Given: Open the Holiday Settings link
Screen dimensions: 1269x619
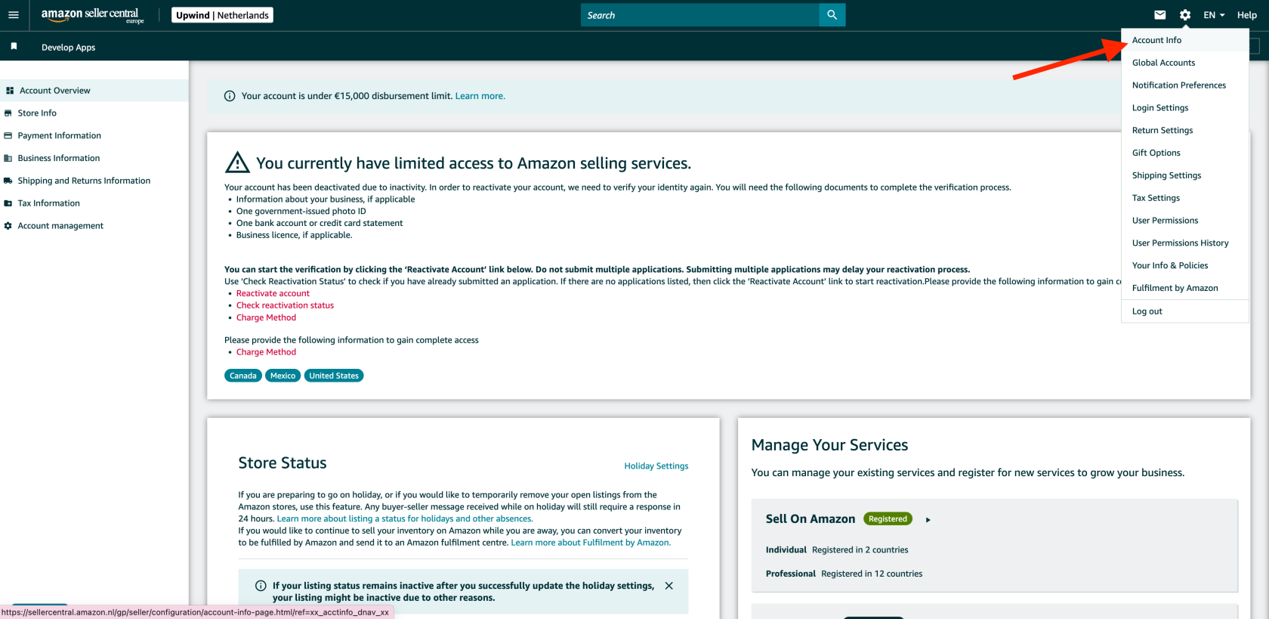Looking at the screenshot, I should (656, 466).
